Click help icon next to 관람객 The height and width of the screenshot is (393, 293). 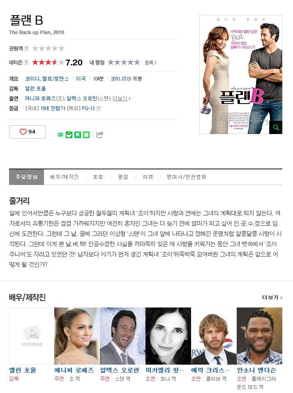pyautogui.click(x=26, y=49)
